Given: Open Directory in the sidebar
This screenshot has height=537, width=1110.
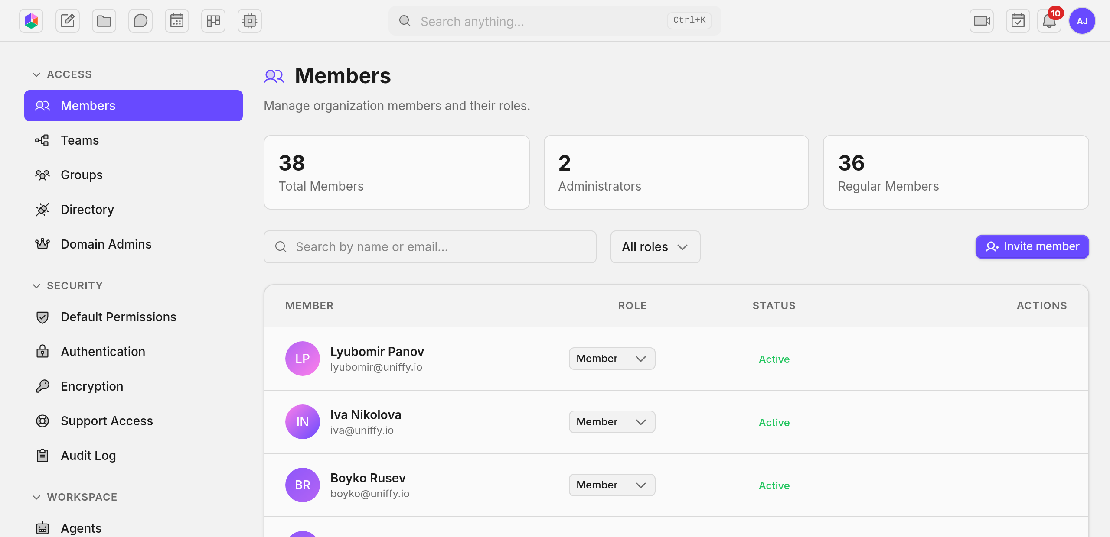Looking at the screenshot, I should tap(134, 210).
